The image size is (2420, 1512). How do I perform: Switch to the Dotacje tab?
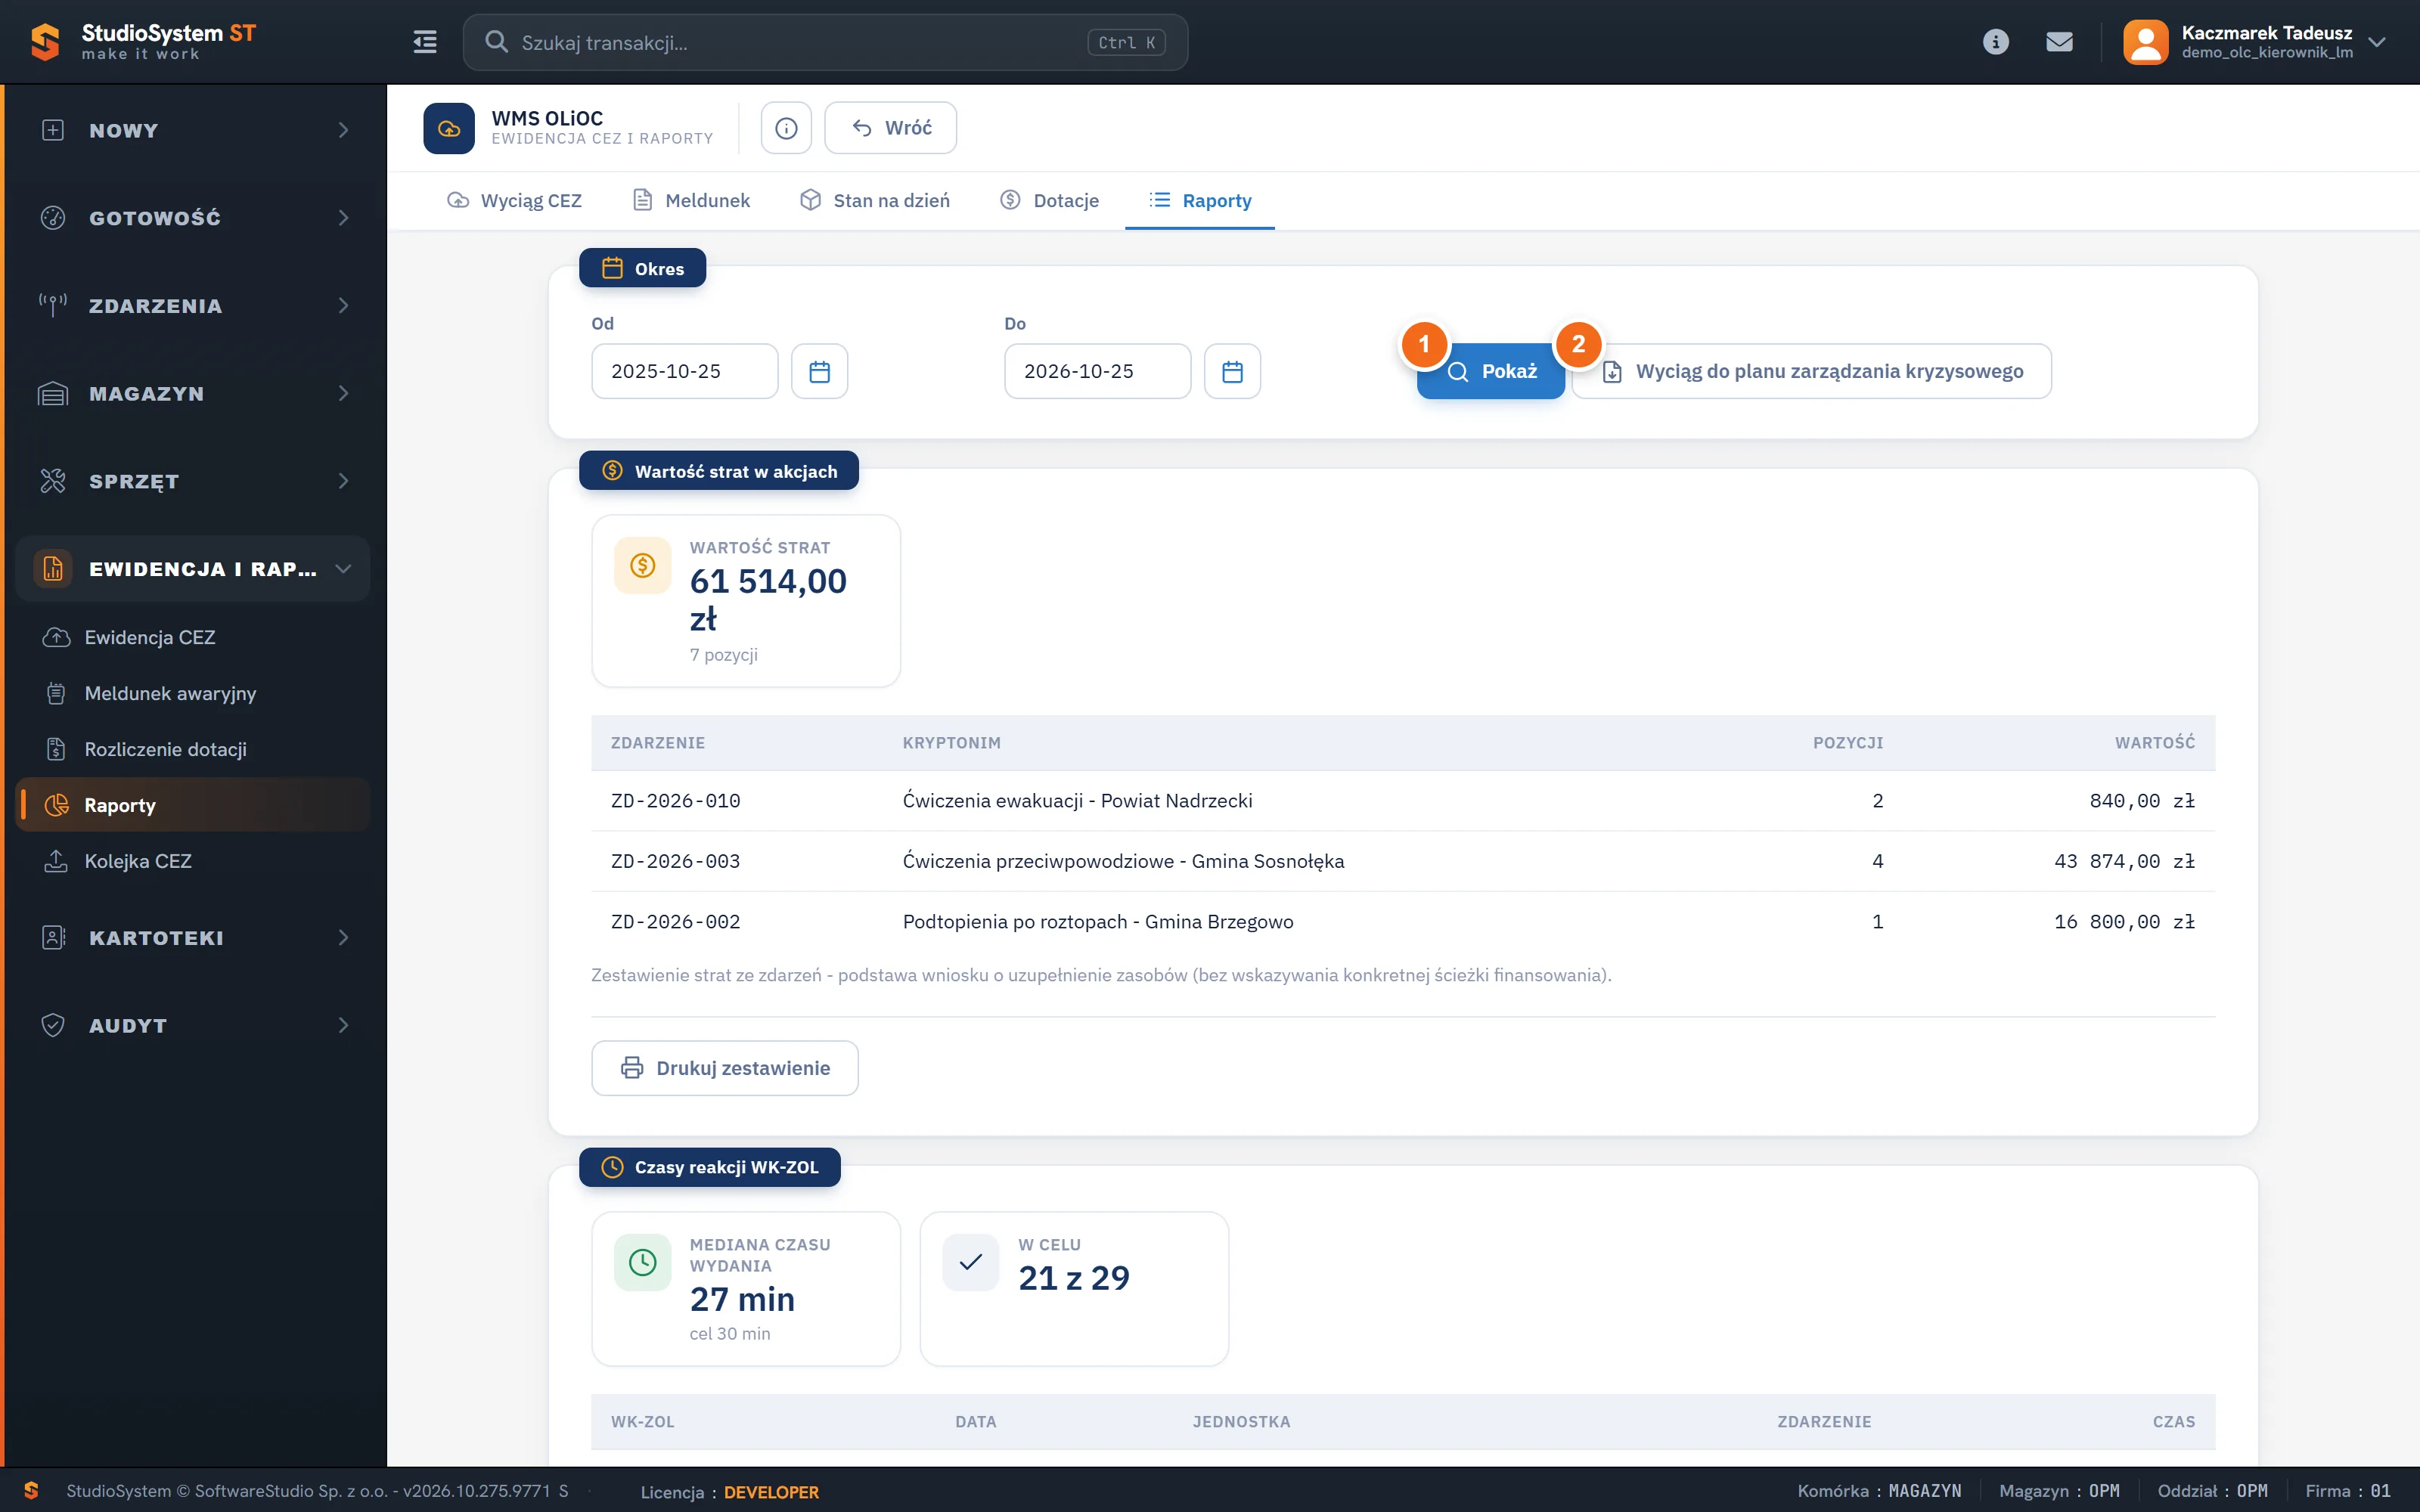point(1049,200)
